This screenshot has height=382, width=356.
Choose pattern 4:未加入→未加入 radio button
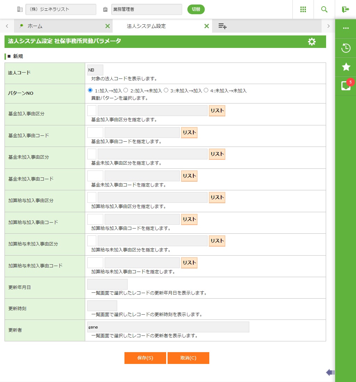(x=206, y=90)
